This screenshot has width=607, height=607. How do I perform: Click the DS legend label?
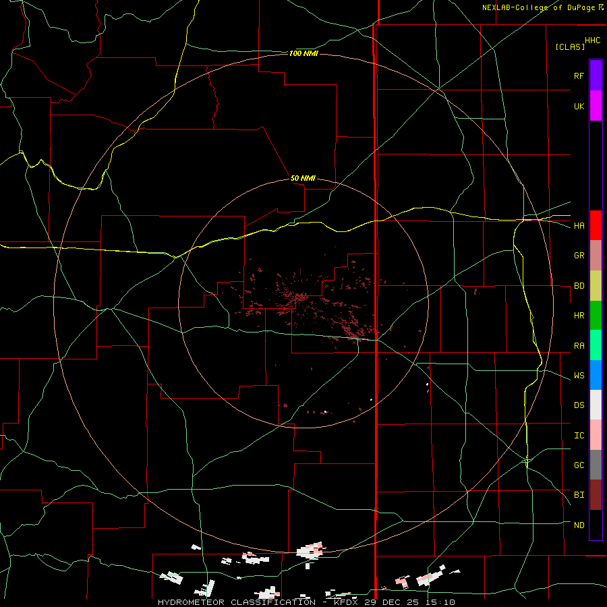click(x=579, y=405)
